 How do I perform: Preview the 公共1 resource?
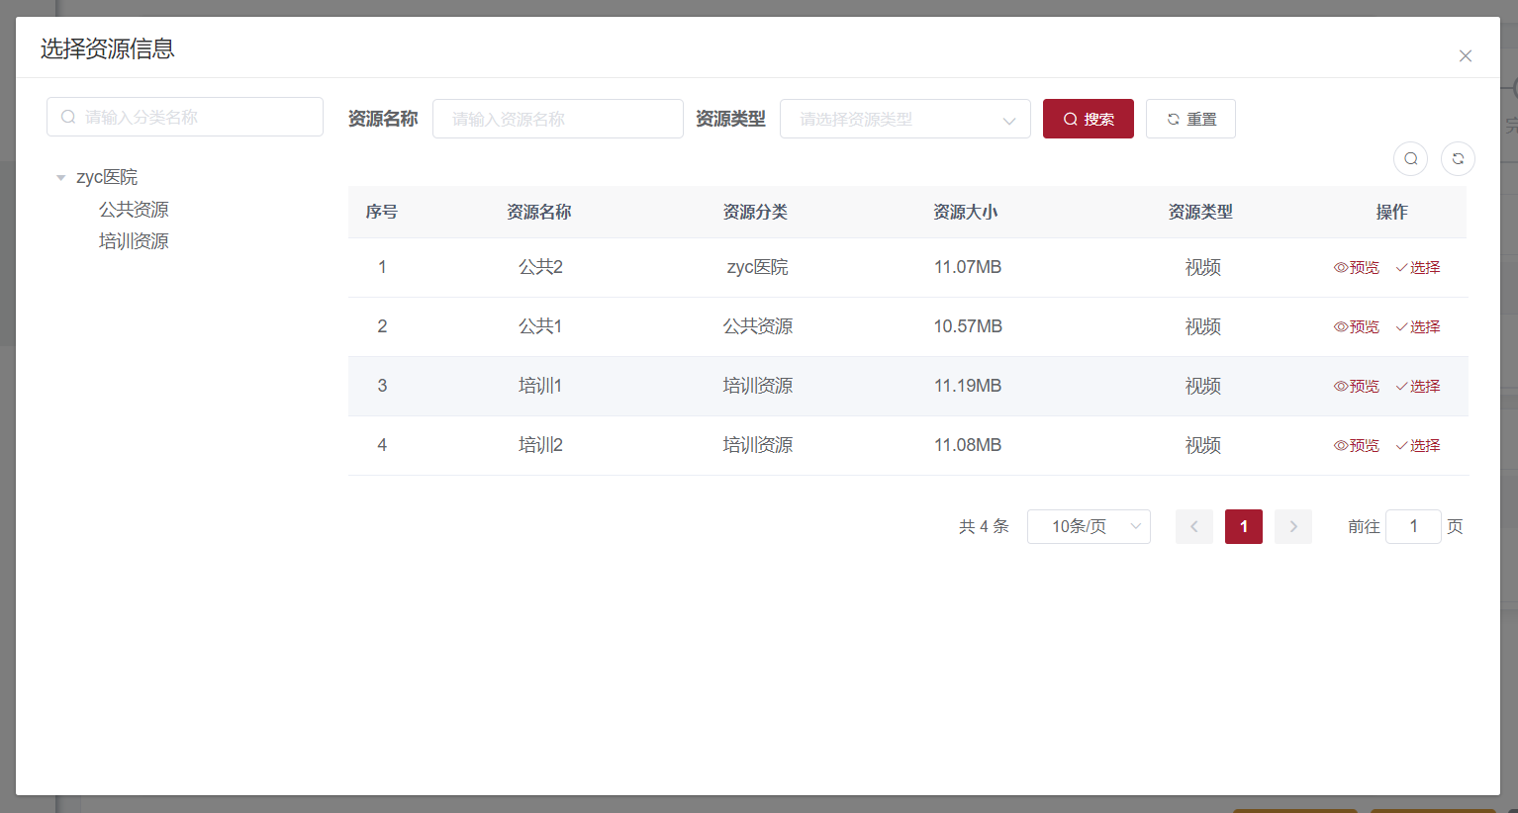coord(1357,326)
